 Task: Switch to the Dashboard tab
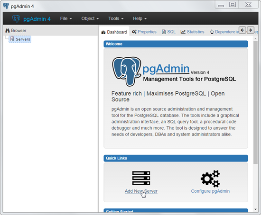114,32
